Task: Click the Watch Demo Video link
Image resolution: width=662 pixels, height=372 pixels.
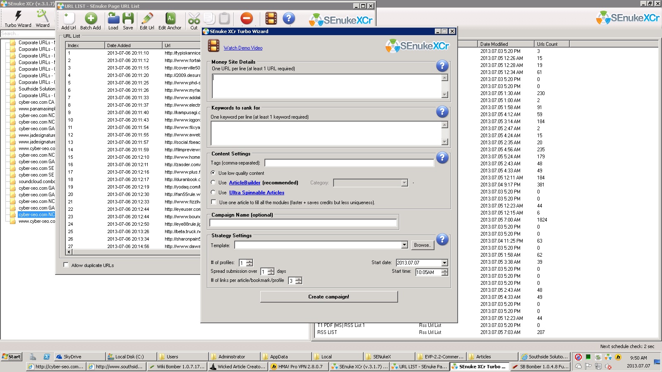Action: [243, 48]
